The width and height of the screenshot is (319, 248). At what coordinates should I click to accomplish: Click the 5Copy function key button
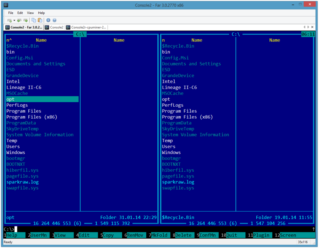pos(111,235)
